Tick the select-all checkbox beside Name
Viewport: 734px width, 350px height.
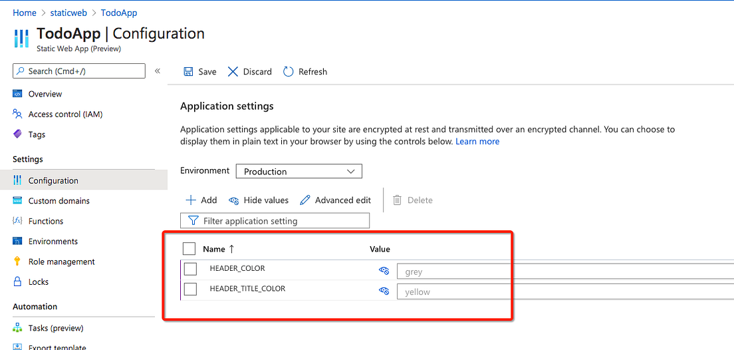(189, 249)
